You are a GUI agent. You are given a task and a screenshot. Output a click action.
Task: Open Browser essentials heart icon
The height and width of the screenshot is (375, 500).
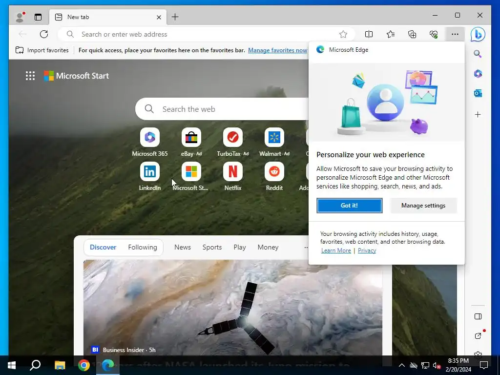pyautogui.click(x=434, y=34)
